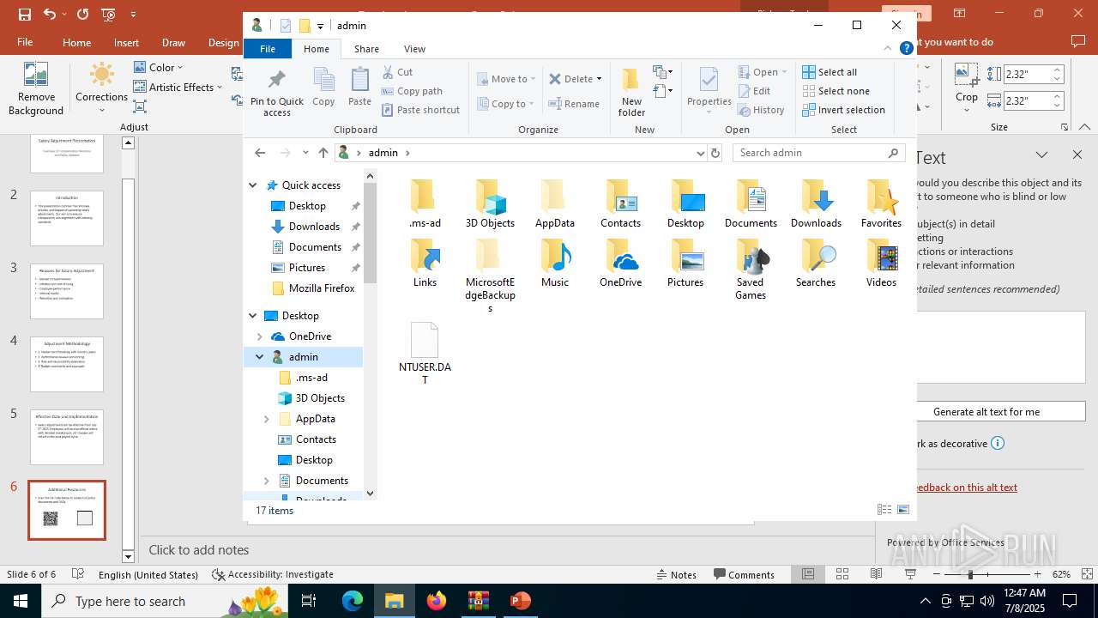Select the Downloads folder in file pane
1098x618 pixels.
[x=816, y=204]
